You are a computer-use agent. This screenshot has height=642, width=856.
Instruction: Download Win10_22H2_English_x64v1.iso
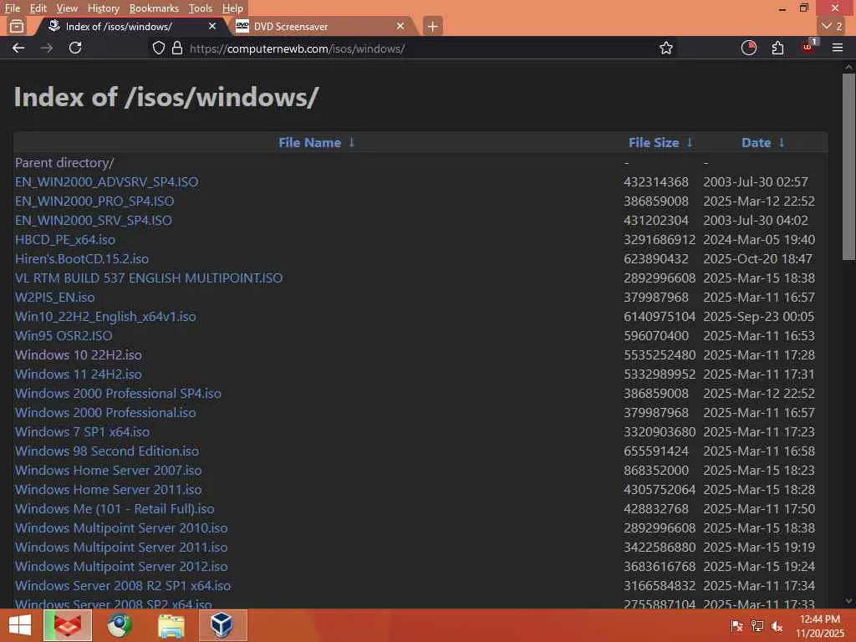click(105, 317)
